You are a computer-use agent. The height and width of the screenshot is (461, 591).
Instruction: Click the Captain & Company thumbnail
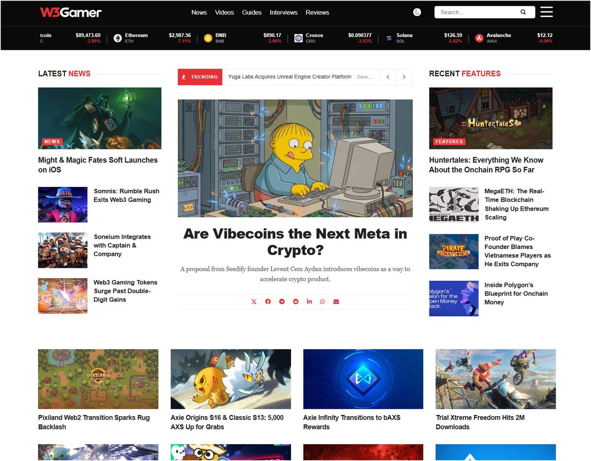(x=63, y=250)
